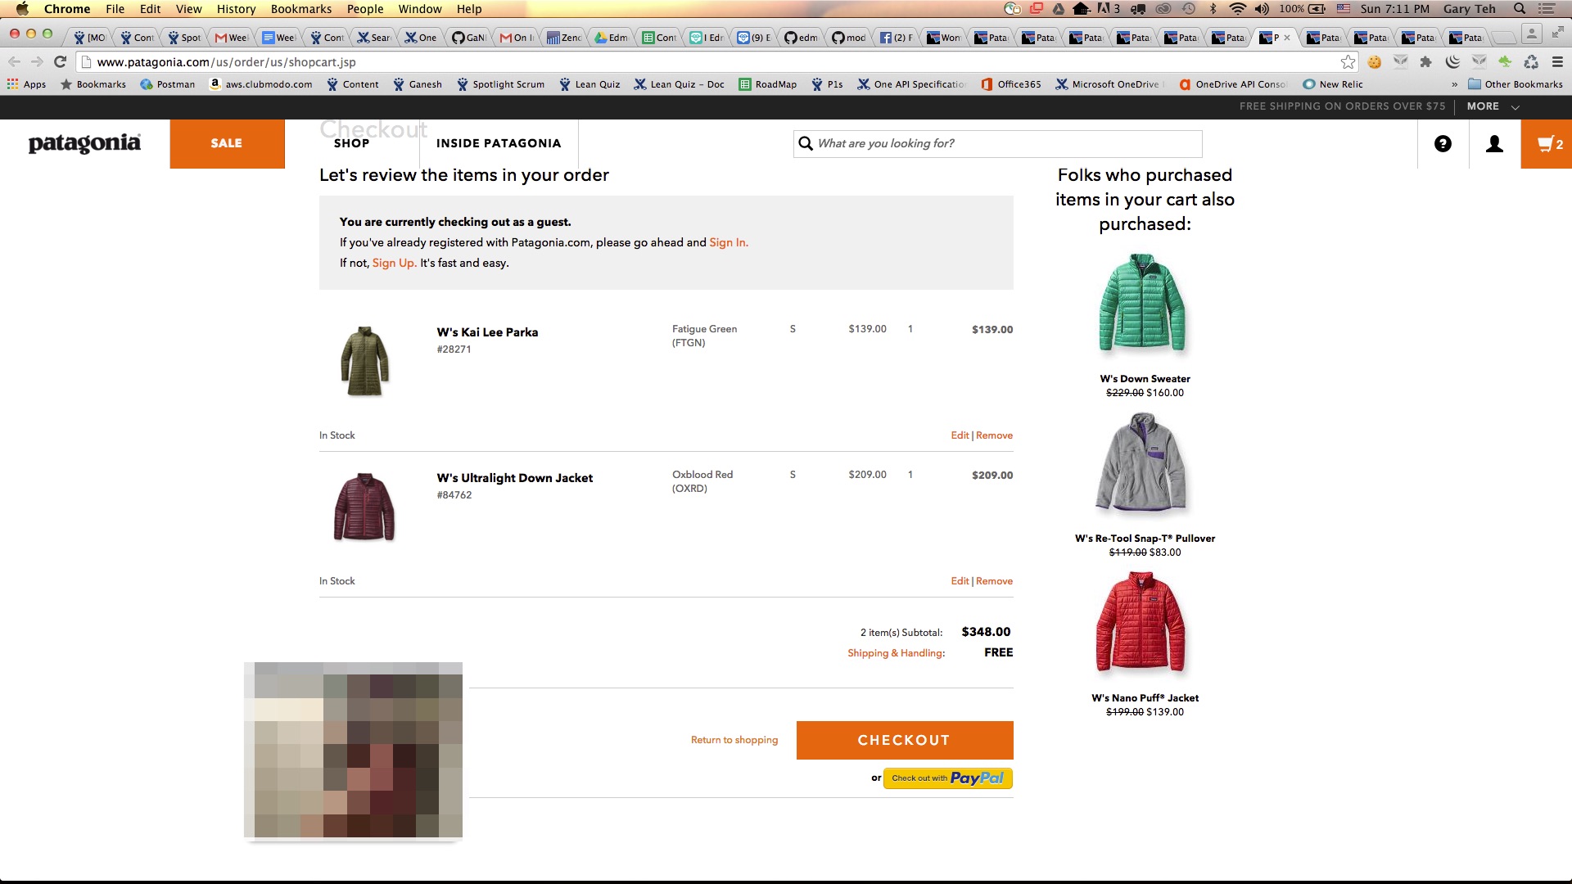Open the Office365 bookmark
1572x884 pixels.
[1011, 84]
